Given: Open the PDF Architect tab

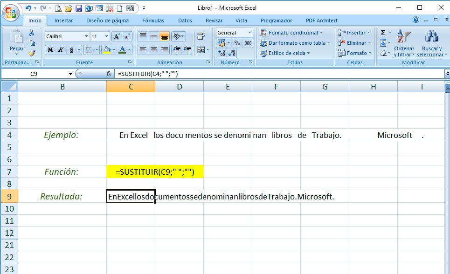Looking at the screenshot, I should (x=322, y=21).
